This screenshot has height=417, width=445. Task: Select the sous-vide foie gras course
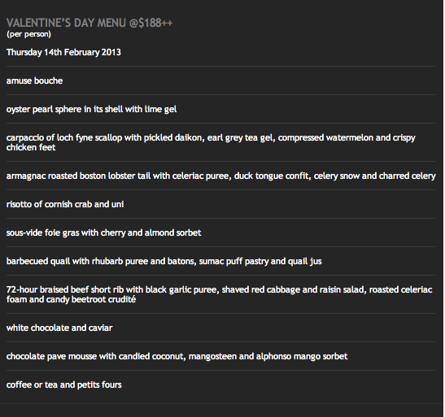[103, 232]
